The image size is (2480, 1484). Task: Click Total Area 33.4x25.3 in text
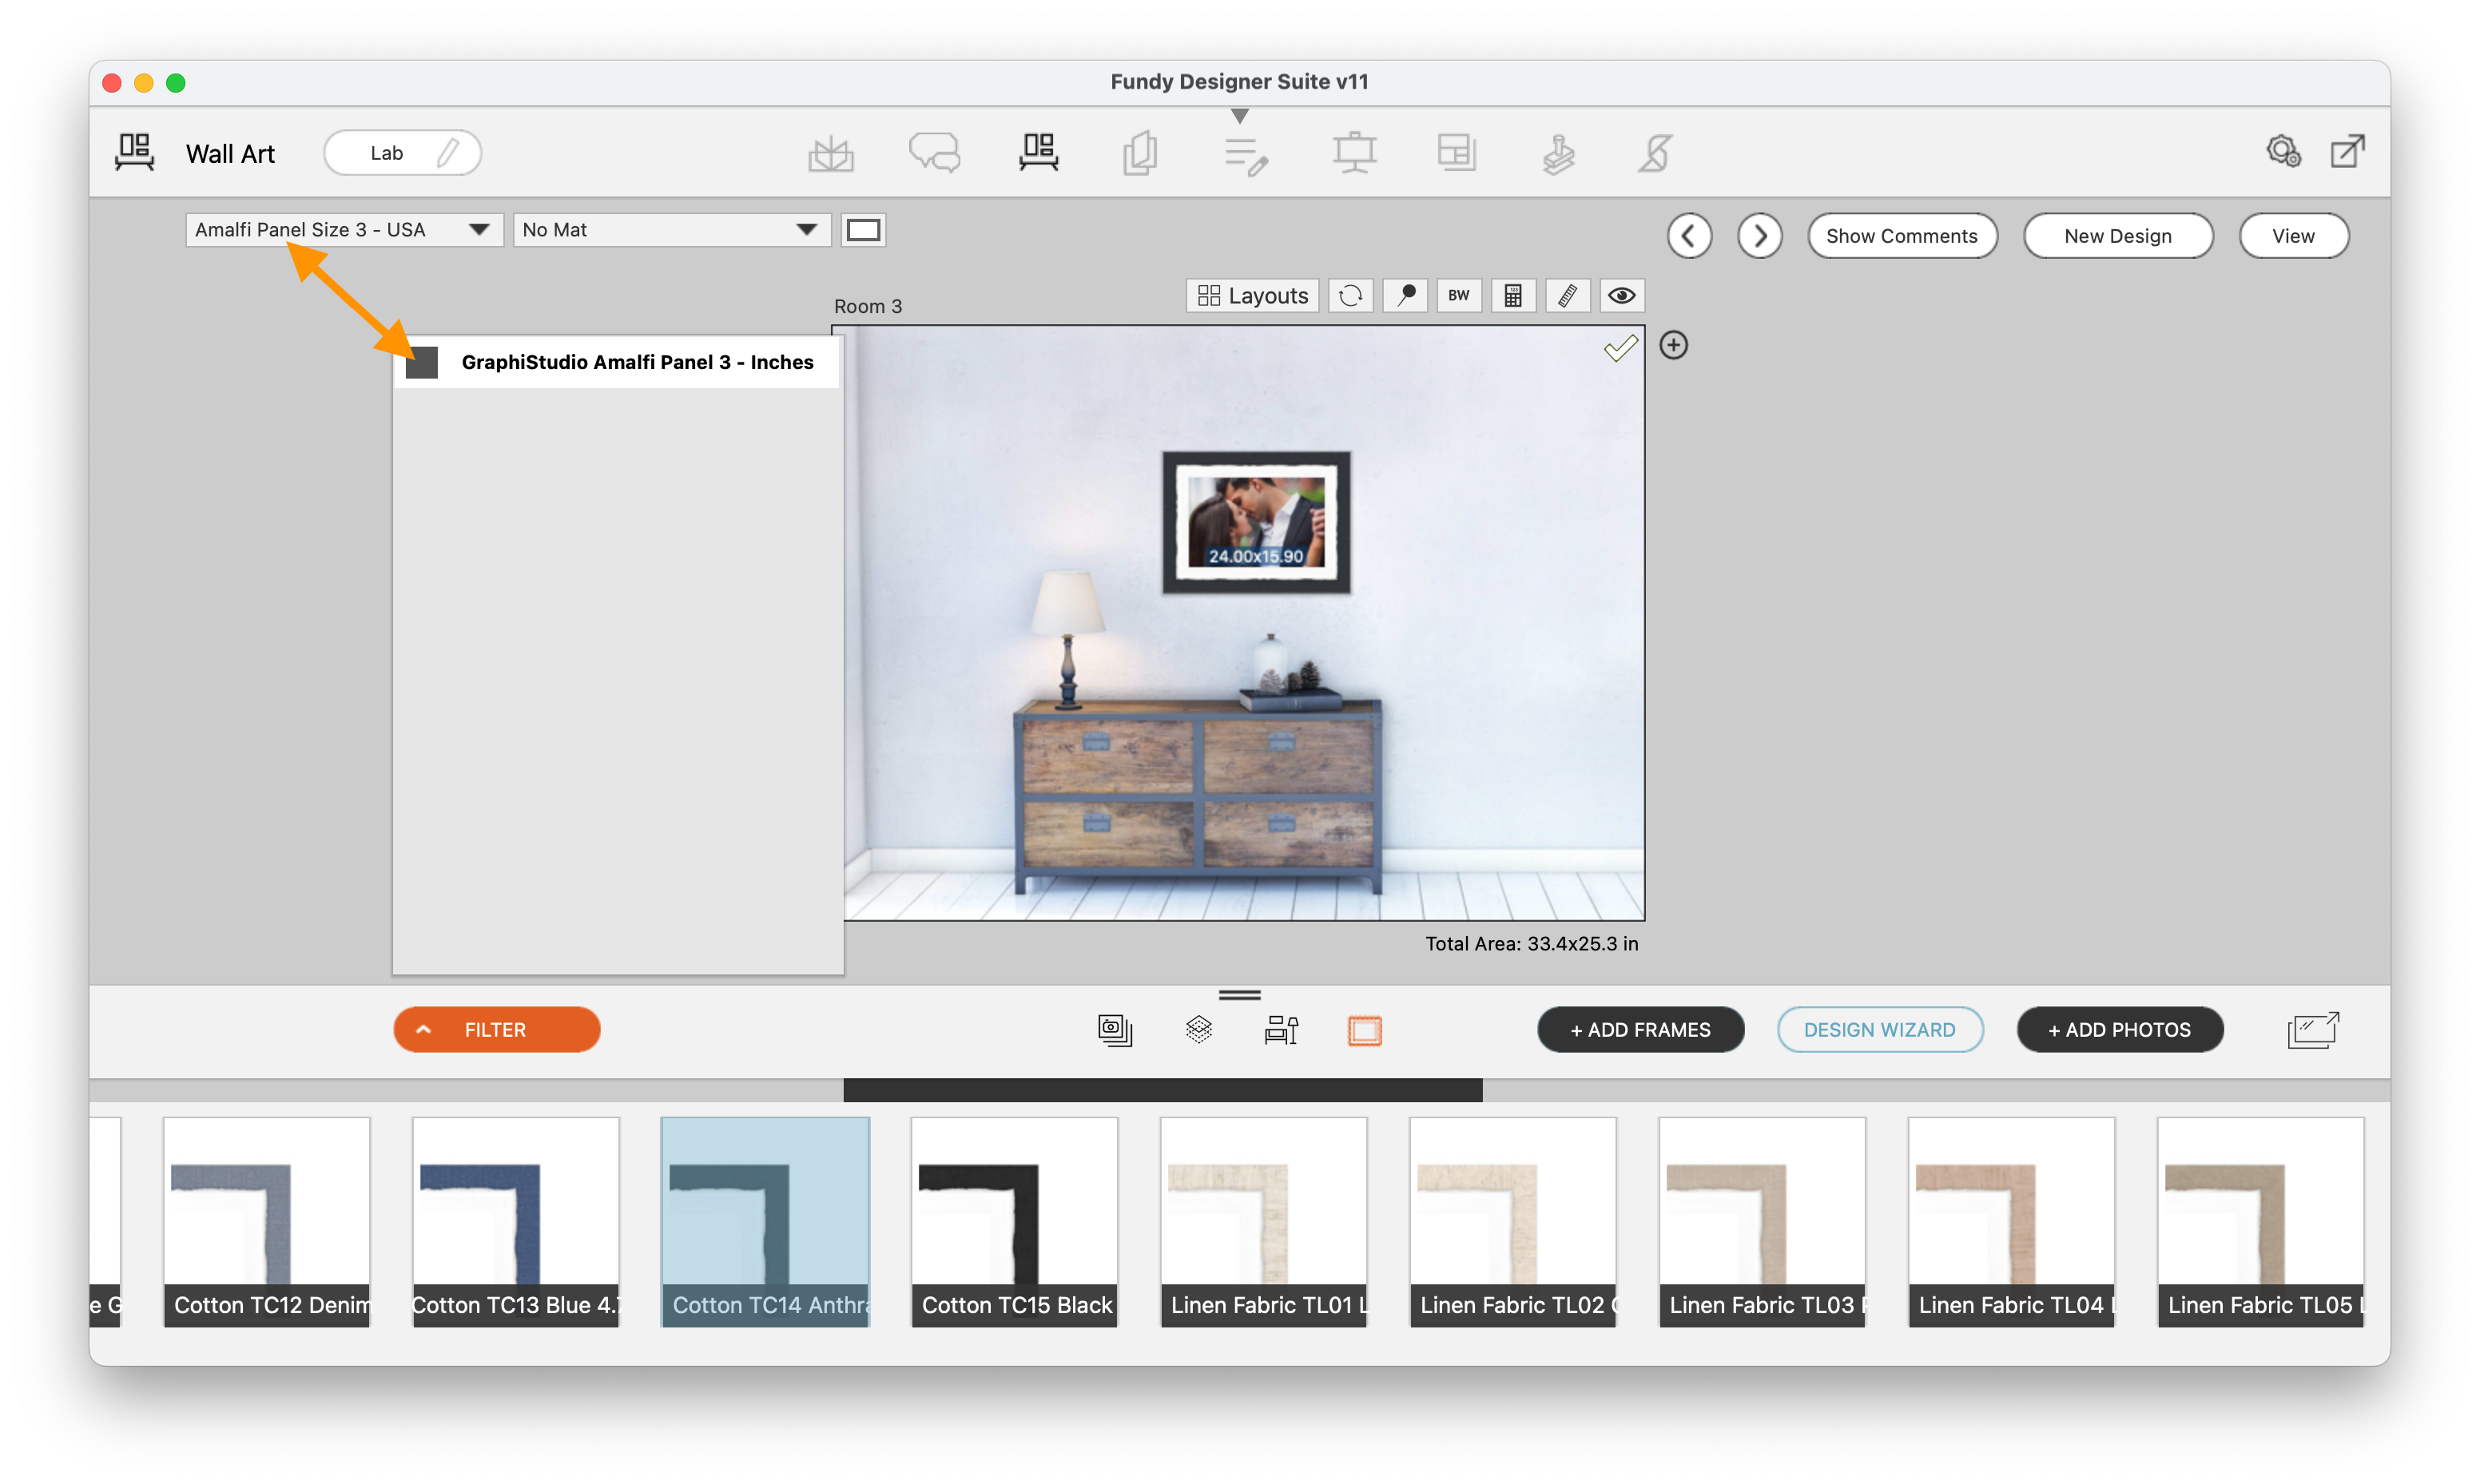[x=1531, y=943]
